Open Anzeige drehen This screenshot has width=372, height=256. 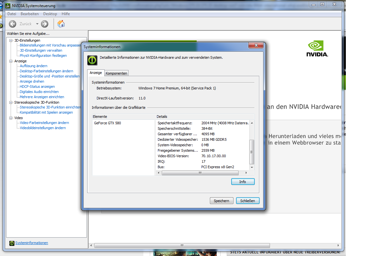click(x=32, y=82)
